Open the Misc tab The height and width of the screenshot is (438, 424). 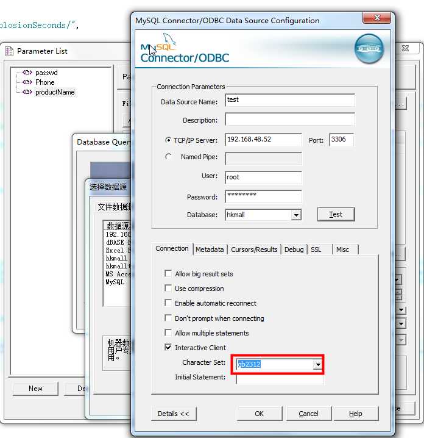point(345,250)
